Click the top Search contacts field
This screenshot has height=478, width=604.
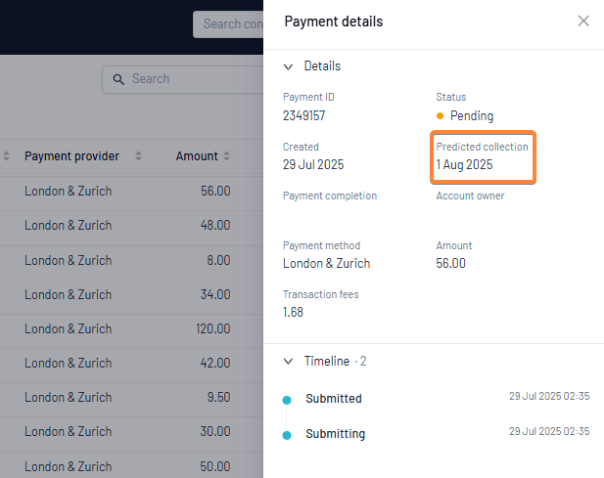(x=228, y=24)
